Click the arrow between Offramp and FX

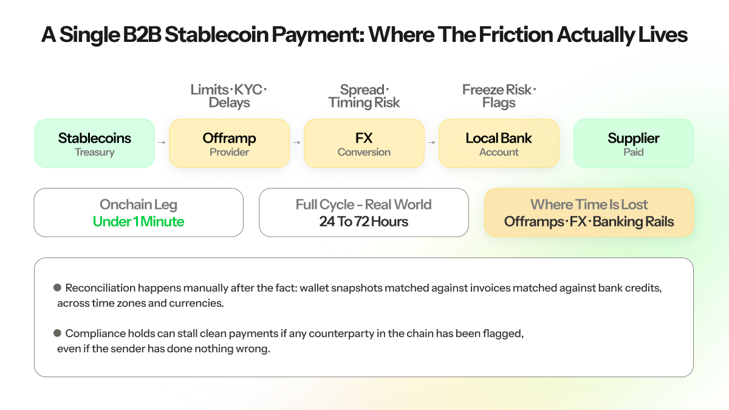pyautogui.click(x=297, y=143)
